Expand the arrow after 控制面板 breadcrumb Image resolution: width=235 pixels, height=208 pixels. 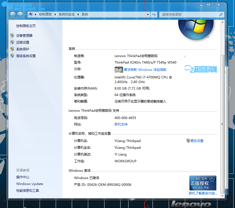[x=55, y=14]
